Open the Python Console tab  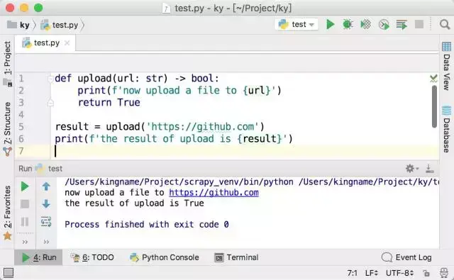point(164,257)
